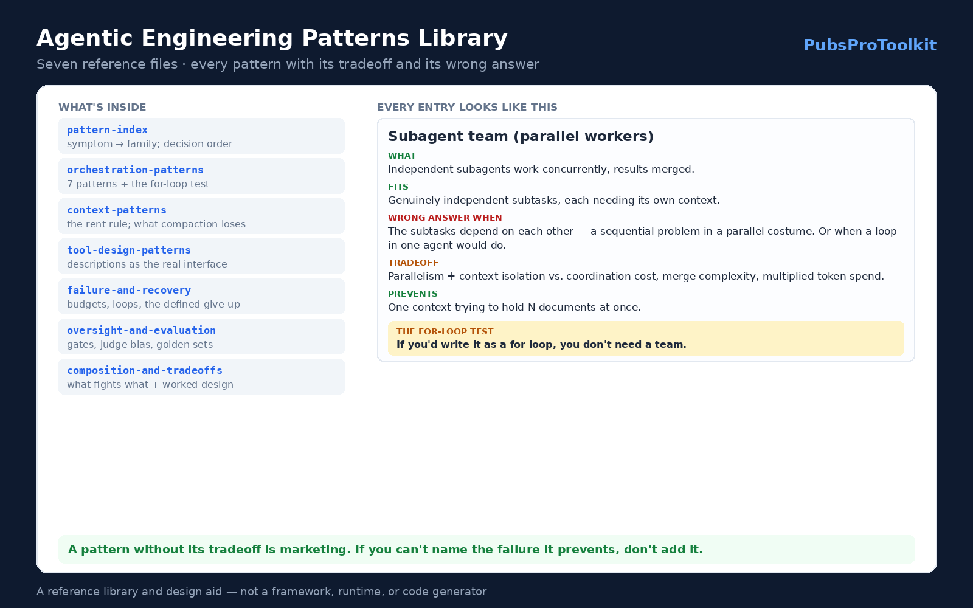Image resolution: width=973 pixels, height=608 pixels.
Task: Click the 'Parallelism + context isolation' sentence
Action: [x=635, y=276]
